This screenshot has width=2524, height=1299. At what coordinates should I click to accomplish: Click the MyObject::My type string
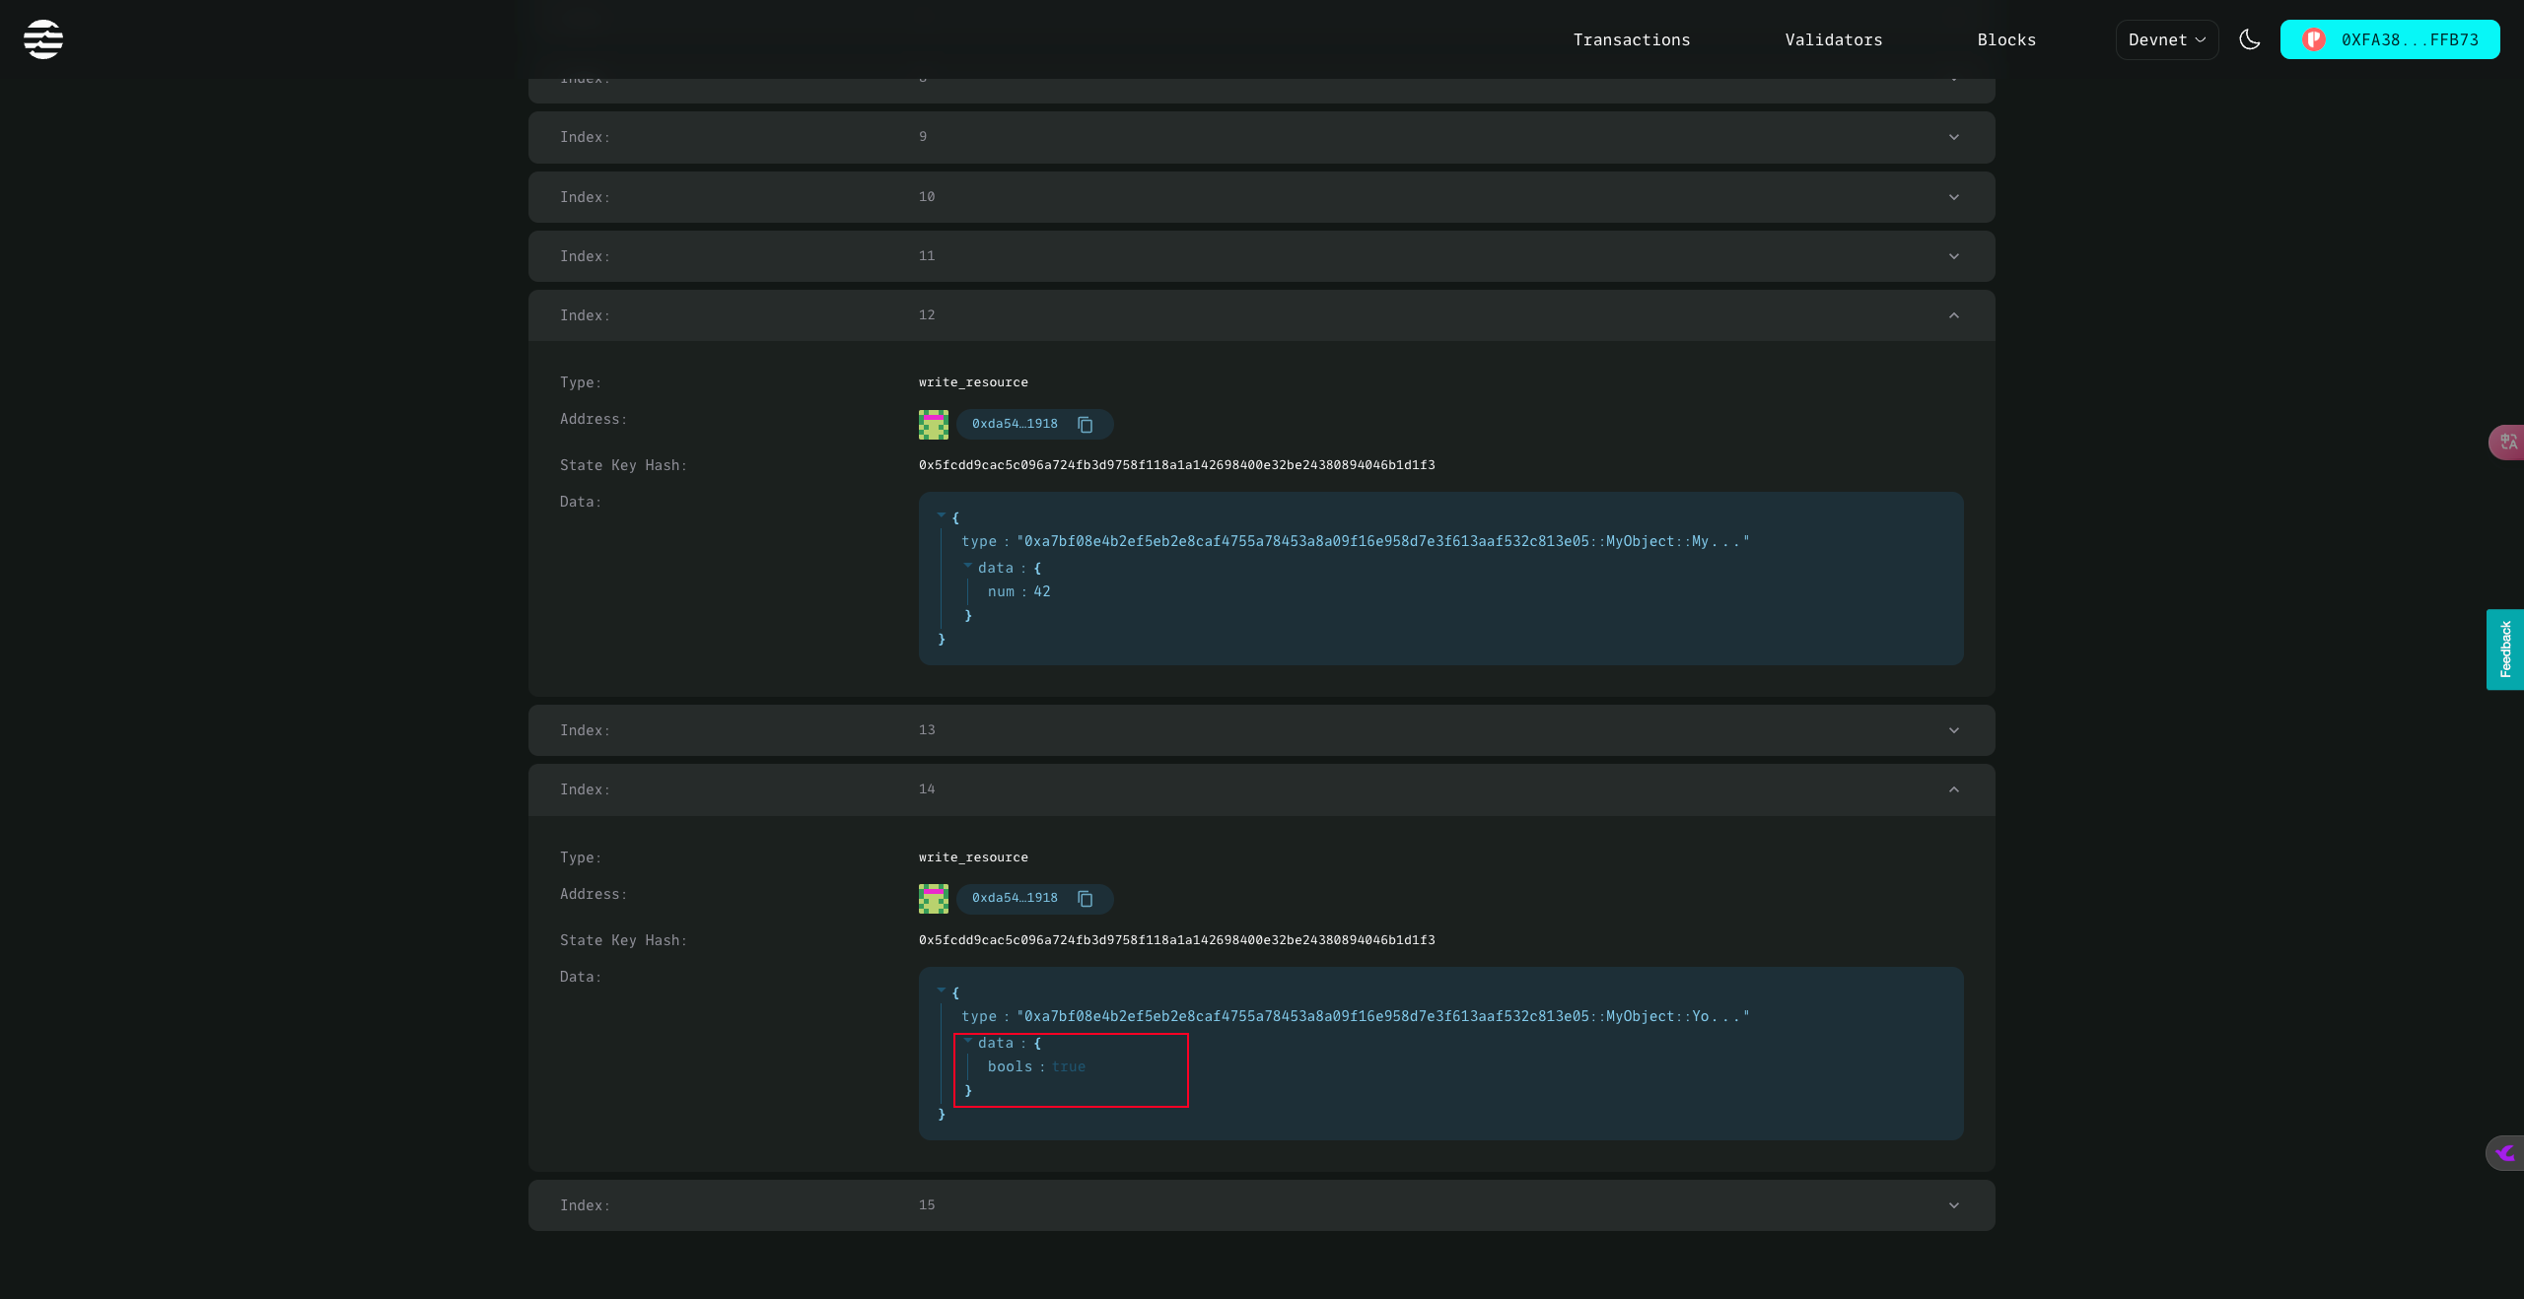(1383, 541)
